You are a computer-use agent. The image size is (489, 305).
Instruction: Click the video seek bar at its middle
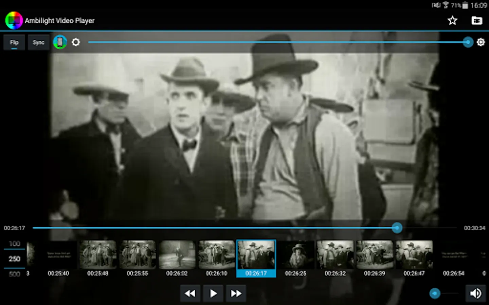pyautogui.click(x=244, y=228)
